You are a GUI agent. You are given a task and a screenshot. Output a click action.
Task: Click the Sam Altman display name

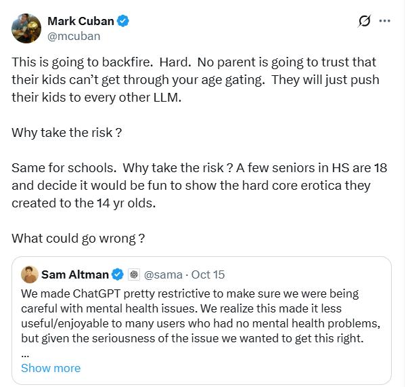[74, 274]
